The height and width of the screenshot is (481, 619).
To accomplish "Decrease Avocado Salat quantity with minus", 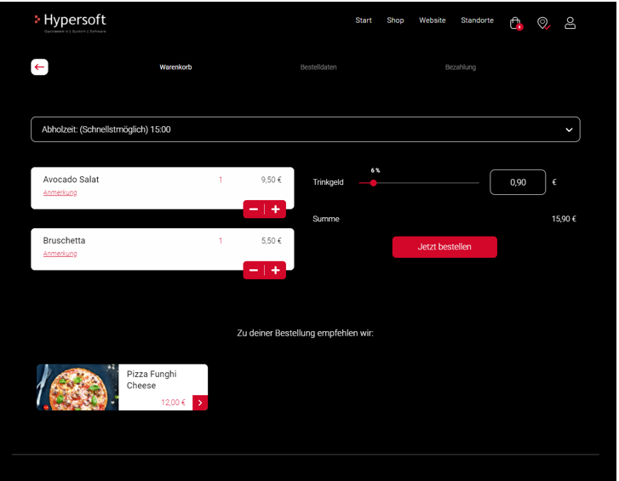I will [254, 209].
